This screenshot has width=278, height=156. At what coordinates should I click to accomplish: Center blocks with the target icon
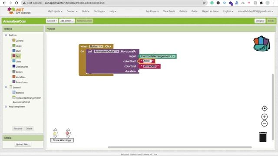coord(265,108)
